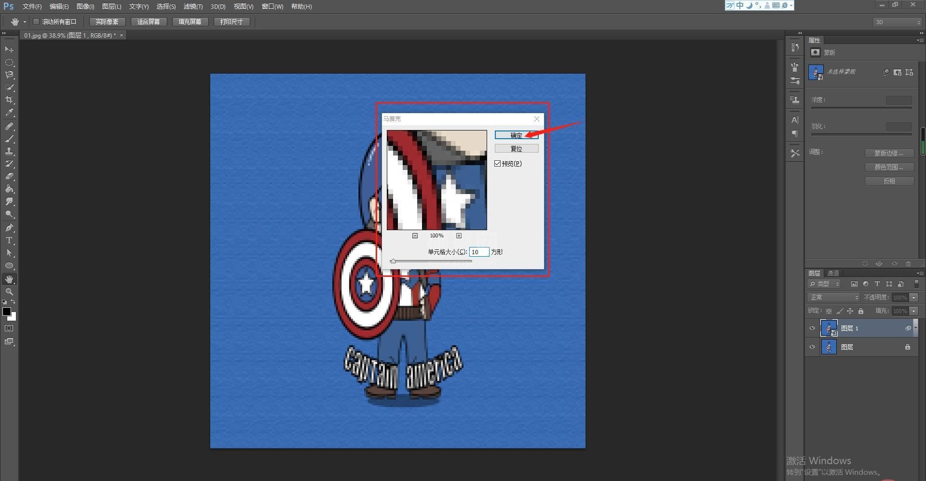
Task: Open the Brush Presets panel icon
Action: (795, 81)
